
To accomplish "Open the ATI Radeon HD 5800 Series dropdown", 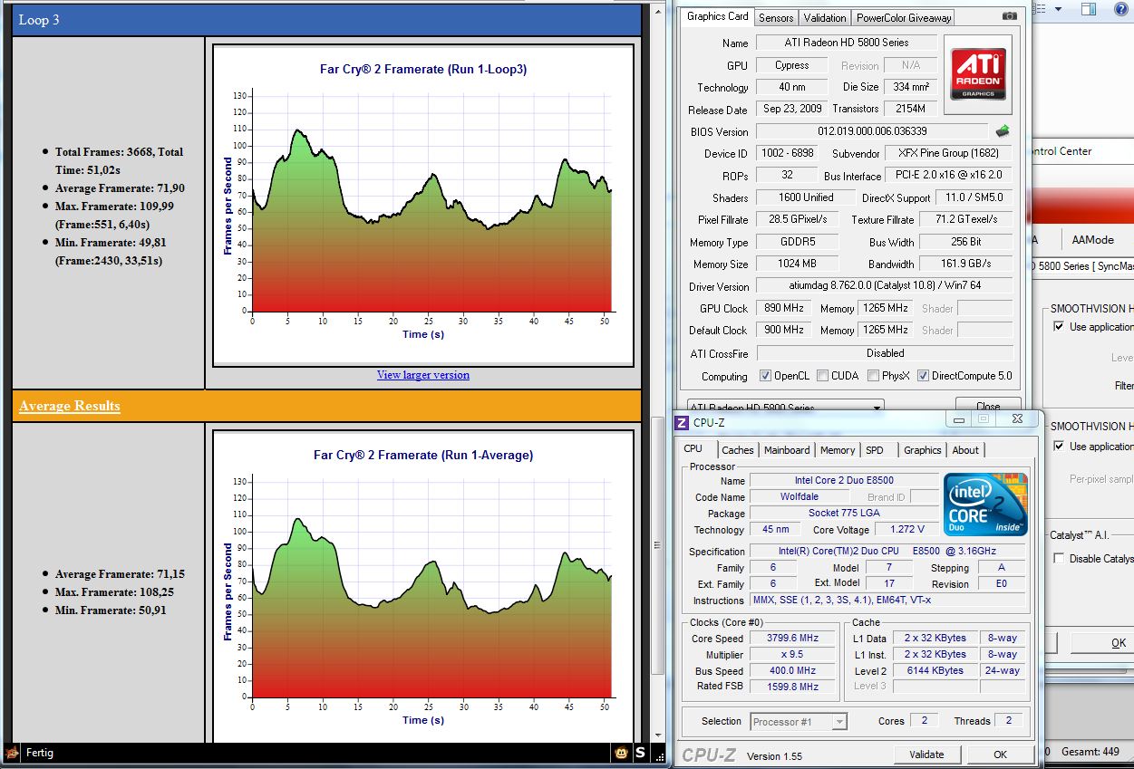I will (x=785, y=407).
